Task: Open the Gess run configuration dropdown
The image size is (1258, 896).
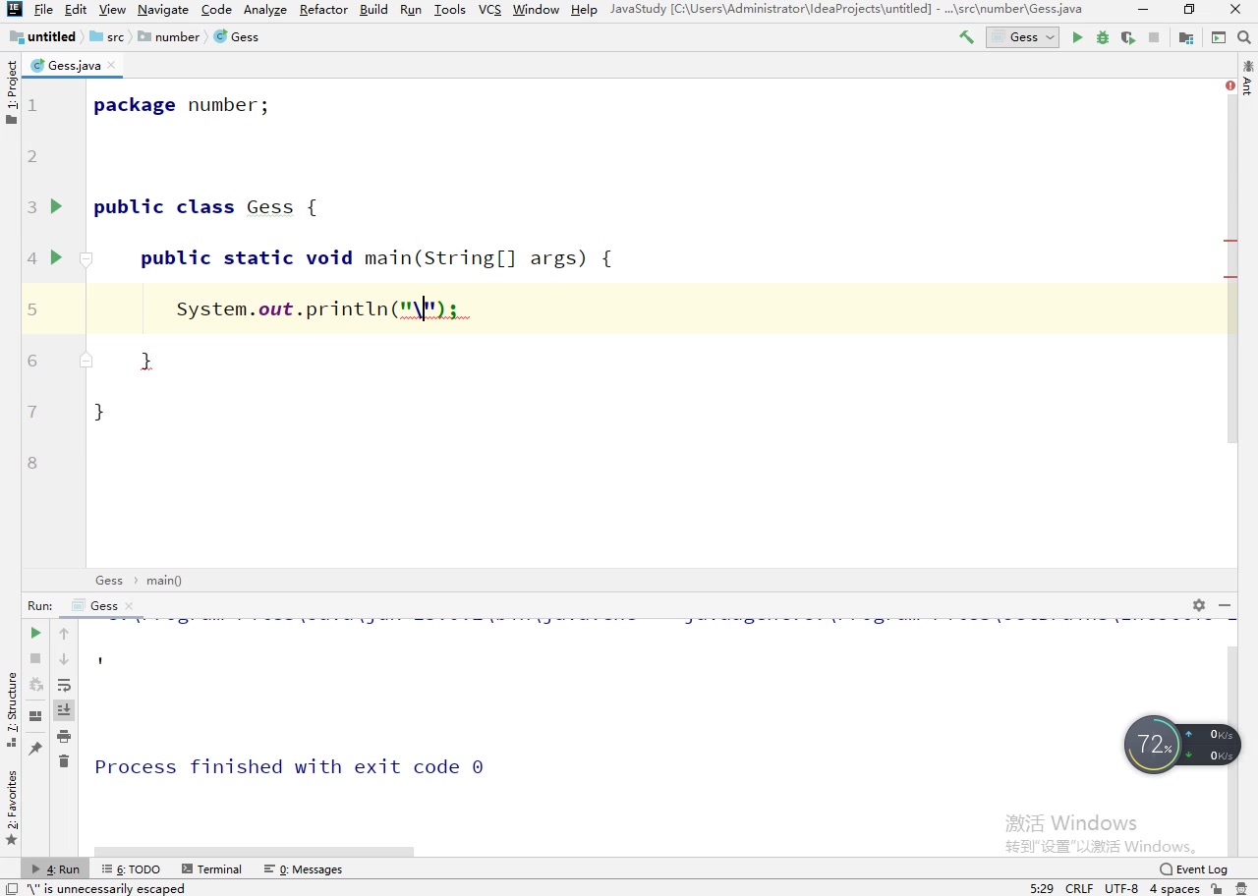Action: [1023, 37]
